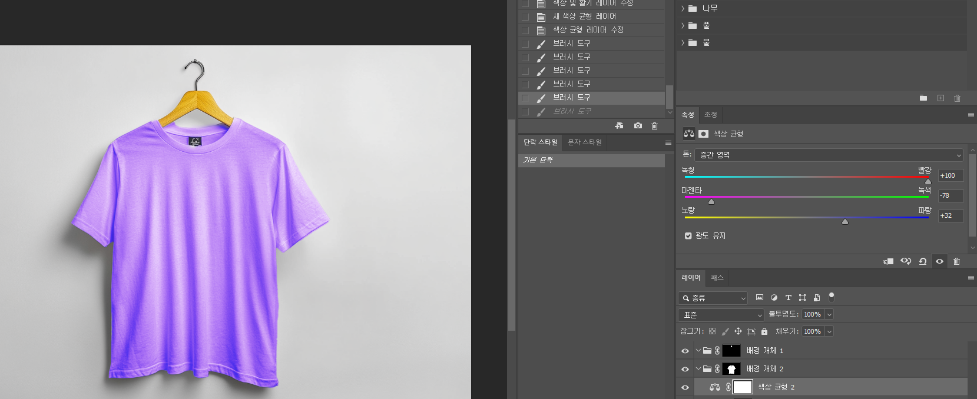
Task: Open the Properties panel flyout menu
Action: [x=971, y=115]
